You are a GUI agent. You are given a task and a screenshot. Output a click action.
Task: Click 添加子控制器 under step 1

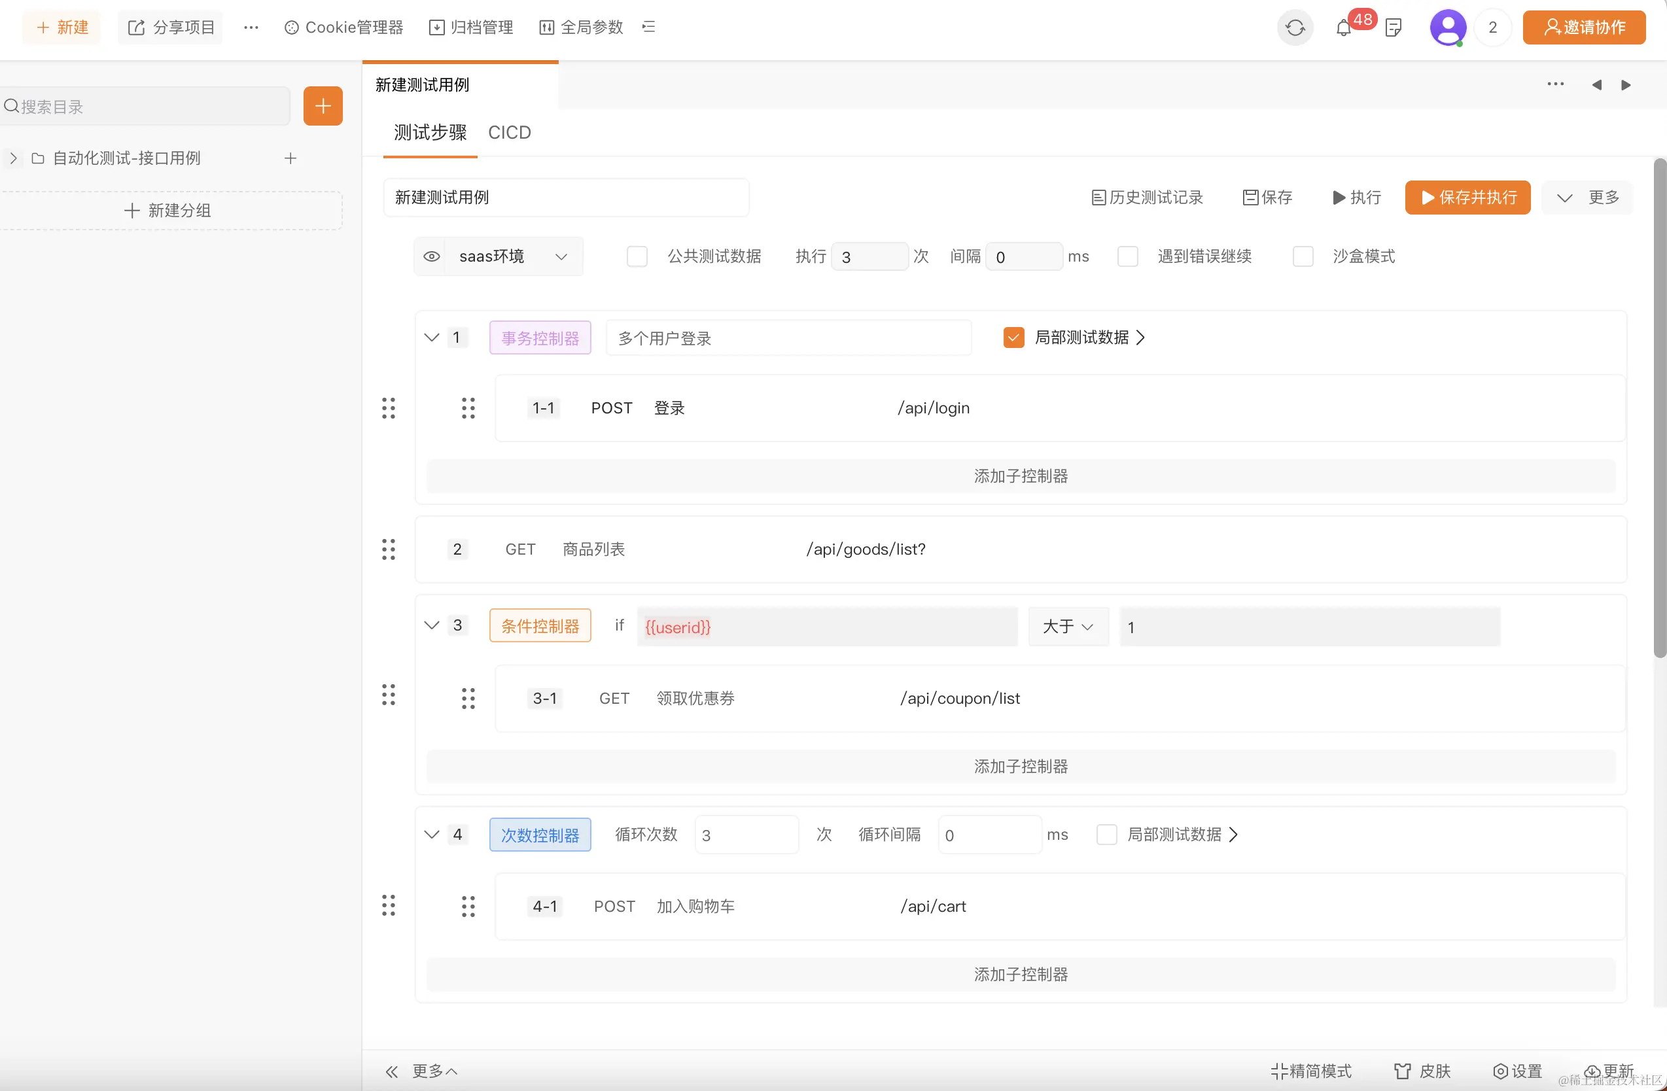pos(1021,477)
